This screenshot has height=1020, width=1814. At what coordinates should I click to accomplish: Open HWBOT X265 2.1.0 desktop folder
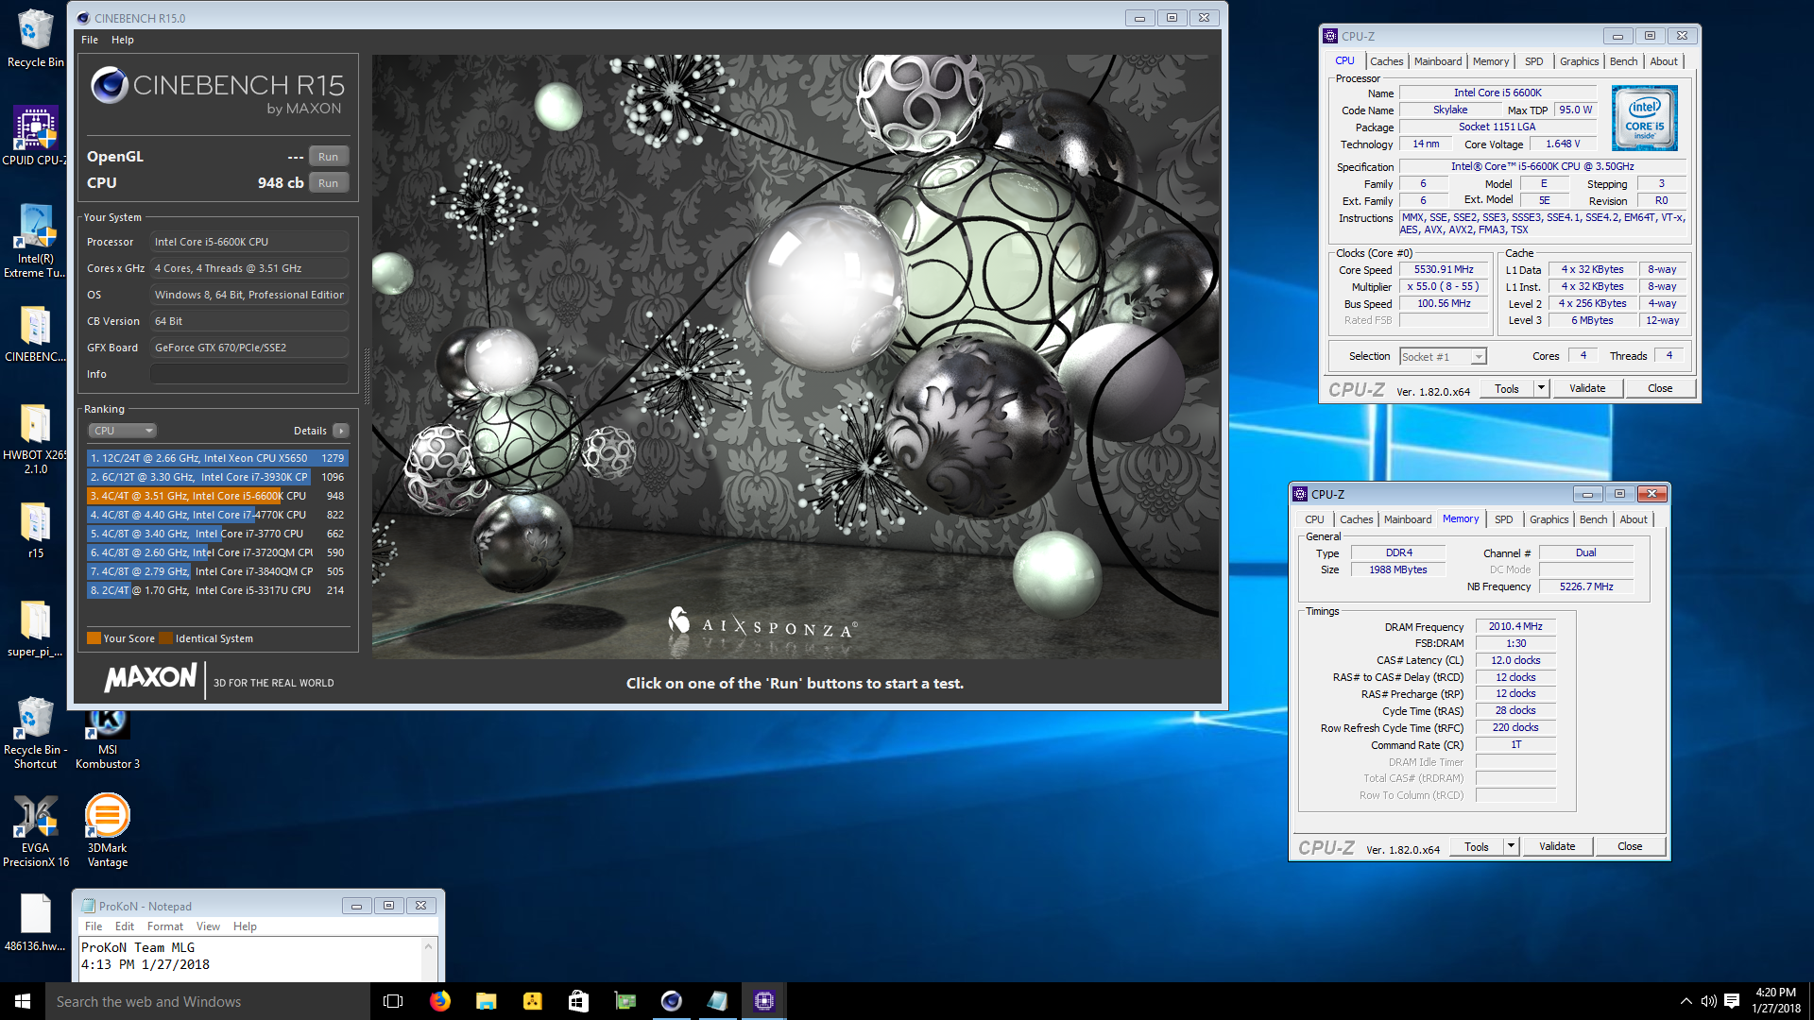(35, 439)
